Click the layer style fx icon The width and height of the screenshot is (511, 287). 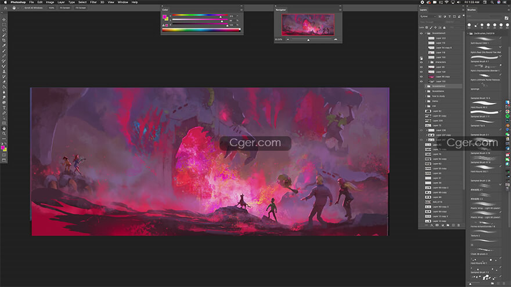(432, 225)
